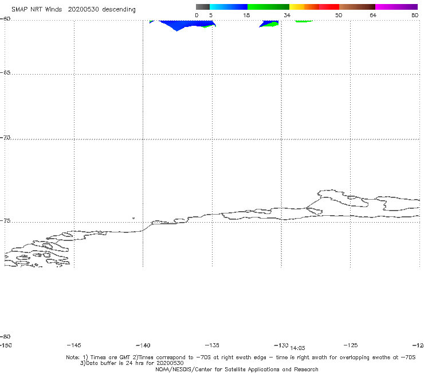Click the latitude label "-70"
Image resolution: width=424 pixels, height=373 pixels.
pyautogui.click(x=5, y=138)
